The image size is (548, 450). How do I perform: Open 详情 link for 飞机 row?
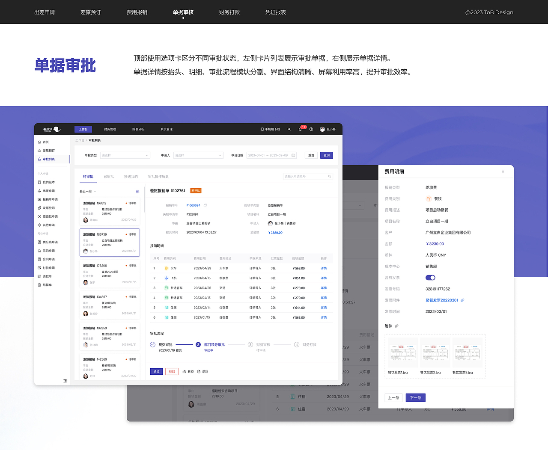[x=324, y=278]
